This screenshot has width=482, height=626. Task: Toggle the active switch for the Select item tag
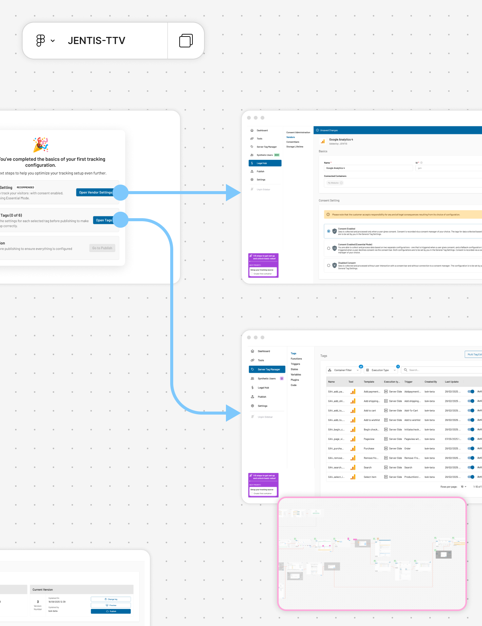(x=471, y=477)
